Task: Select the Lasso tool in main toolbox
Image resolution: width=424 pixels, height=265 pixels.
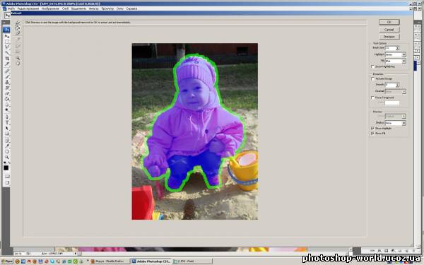Action: tap(7, 47)
